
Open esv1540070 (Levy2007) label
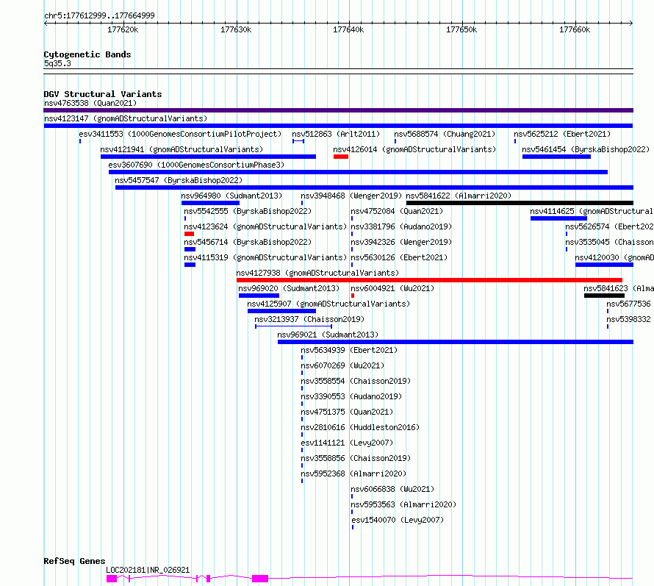point(398,520)
